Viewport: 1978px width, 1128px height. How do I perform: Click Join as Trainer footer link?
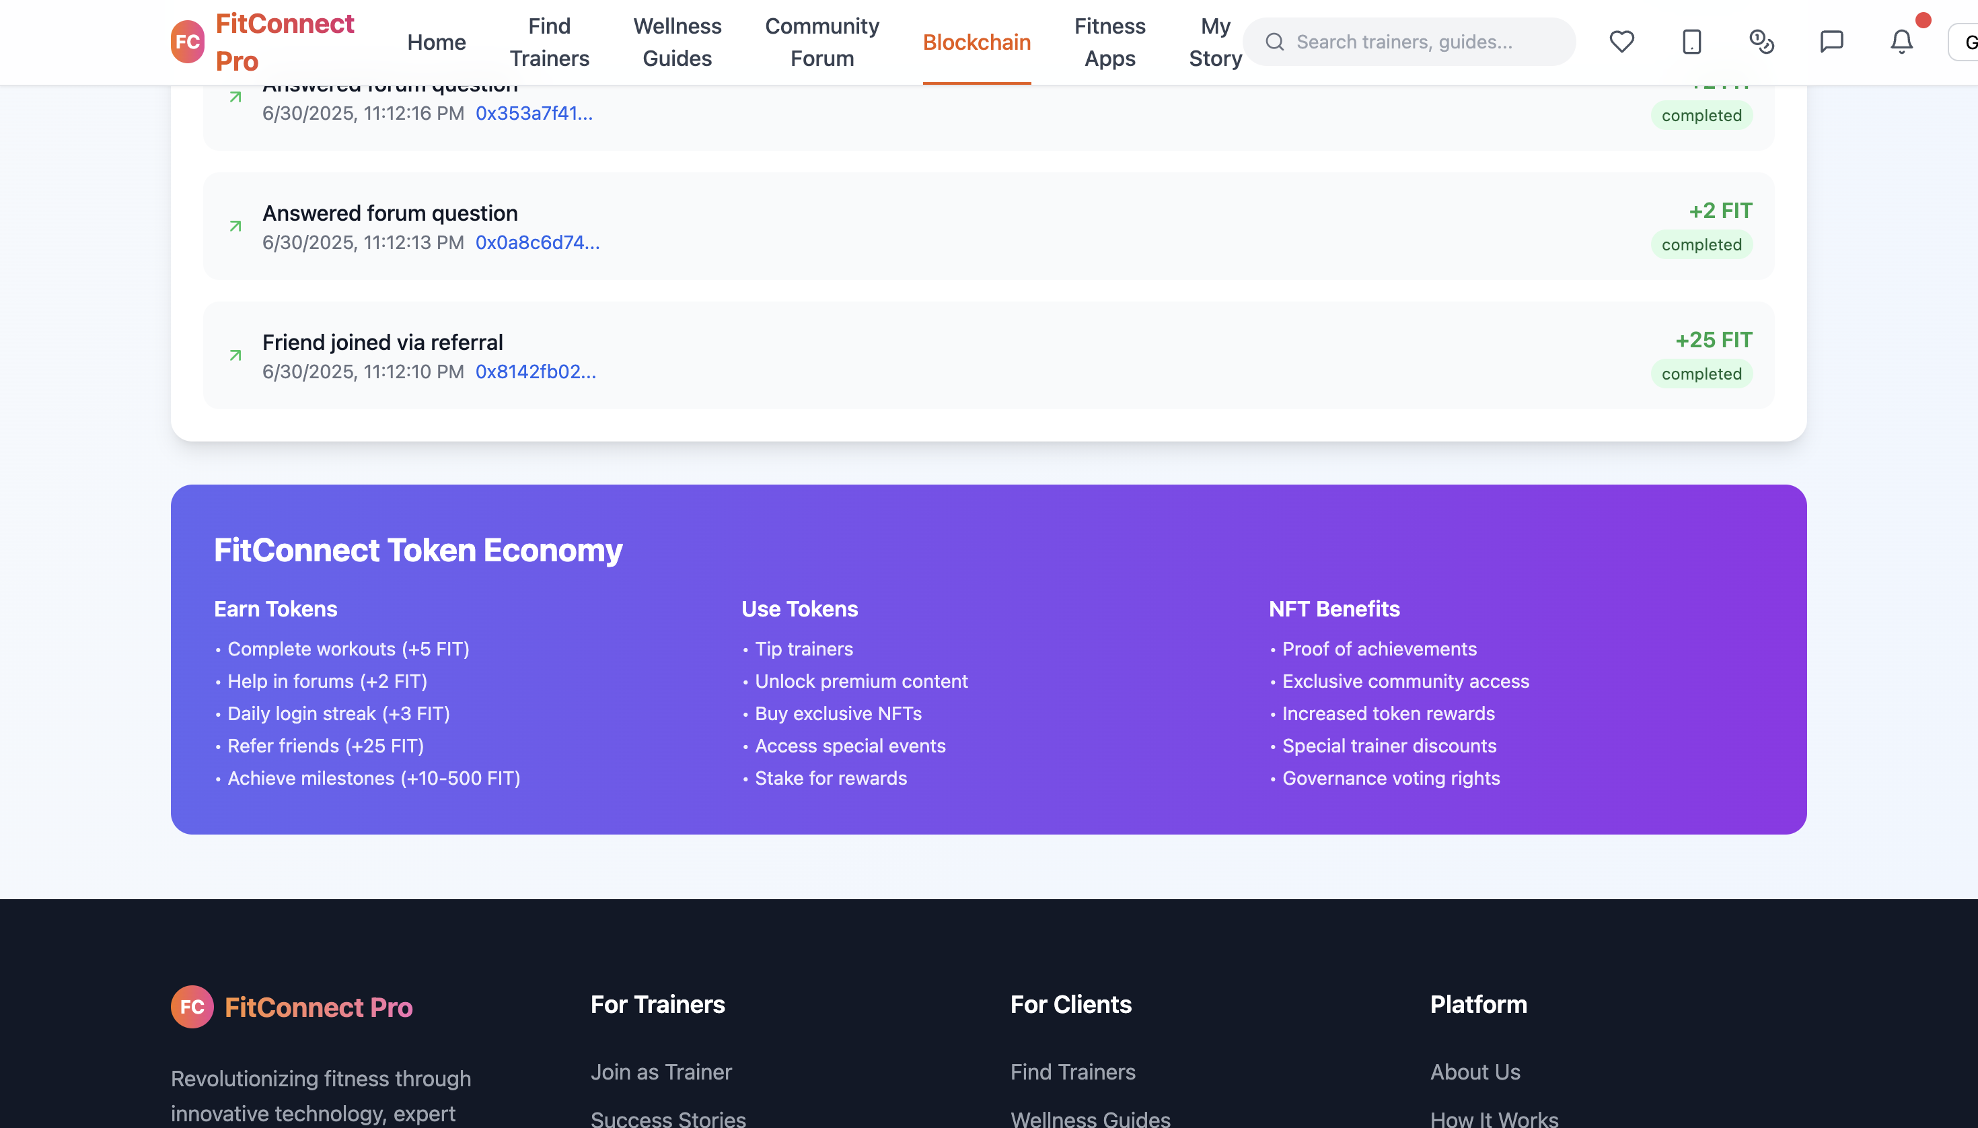pos(661,1071)
